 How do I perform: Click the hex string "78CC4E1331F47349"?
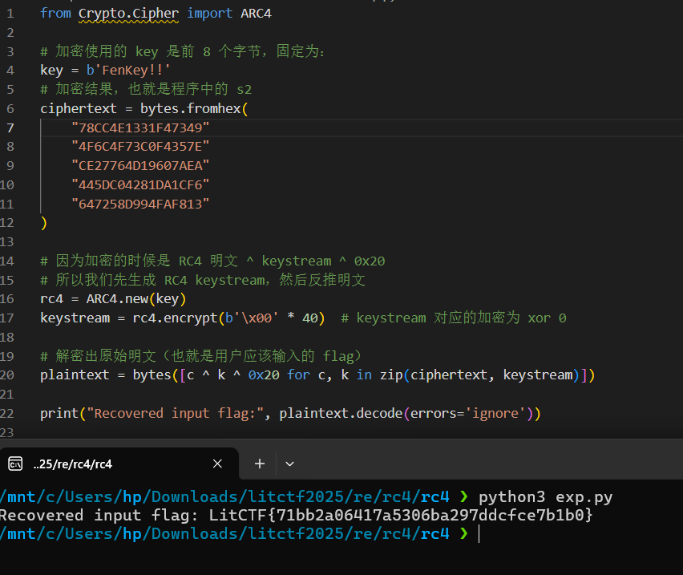pyautogui.click(x=139, y=128)
